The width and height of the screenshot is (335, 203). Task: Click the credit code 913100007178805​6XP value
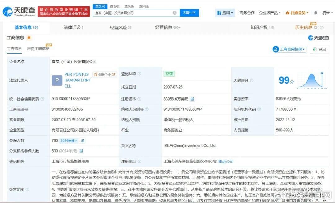point(71,99)
